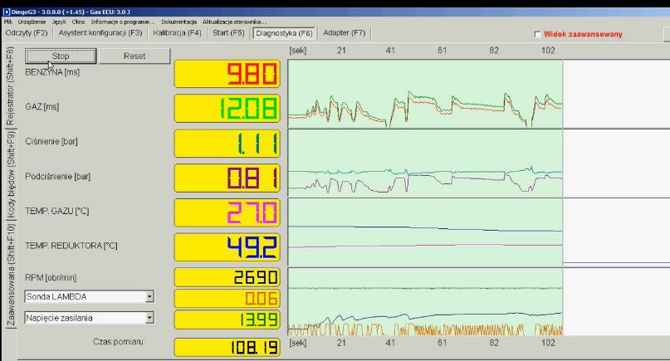Screen dimensions: 670x361
Task: Click the lambda 0.06 readout
Action: pyautogui.click(x=227, y=298)
